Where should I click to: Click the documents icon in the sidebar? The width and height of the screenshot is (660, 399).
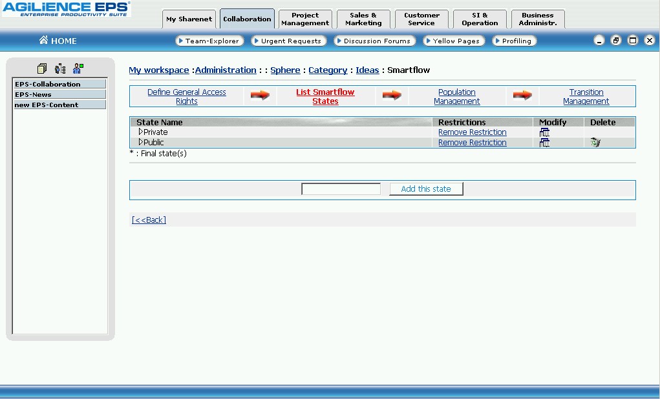[42, 68]
